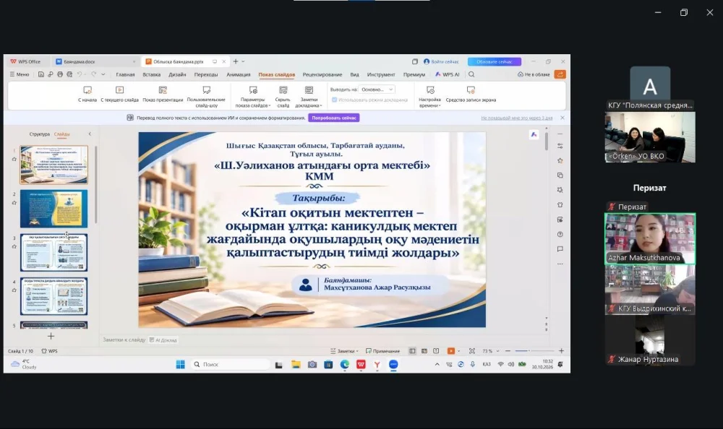Image resolution: width=723 pixels, height=429 pixels.
Task: Open the 'Заметки' status bar dropdown
Action: [x=344, y=351]
